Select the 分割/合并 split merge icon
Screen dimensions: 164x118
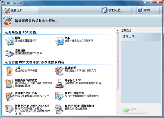pyautogui.click(x=59, y=71)
